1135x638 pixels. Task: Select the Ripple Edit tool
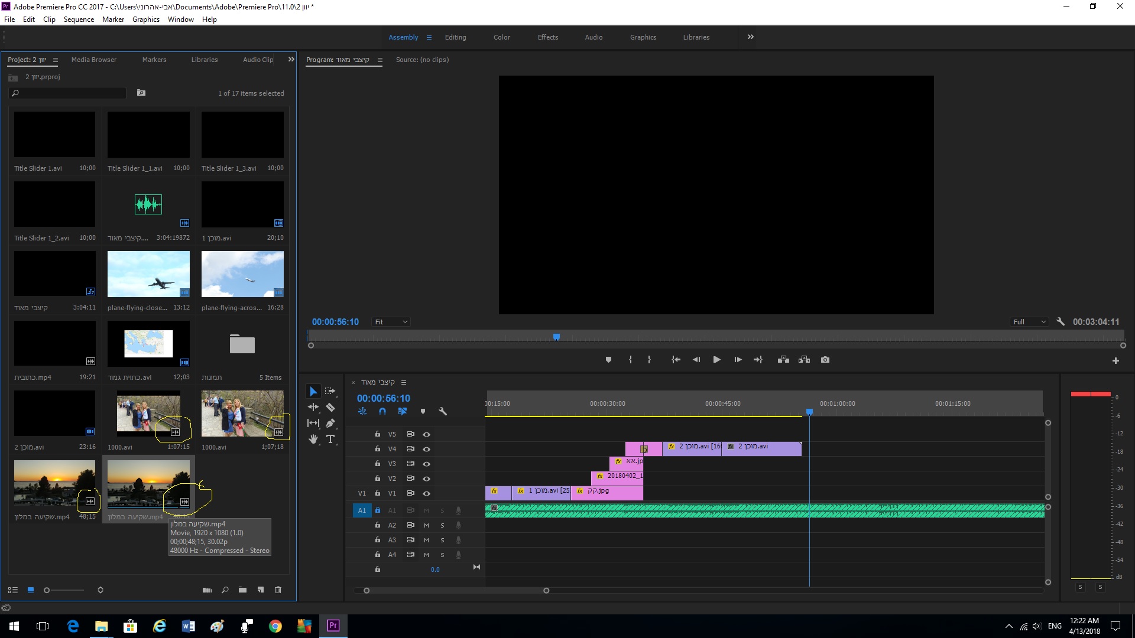313,407
